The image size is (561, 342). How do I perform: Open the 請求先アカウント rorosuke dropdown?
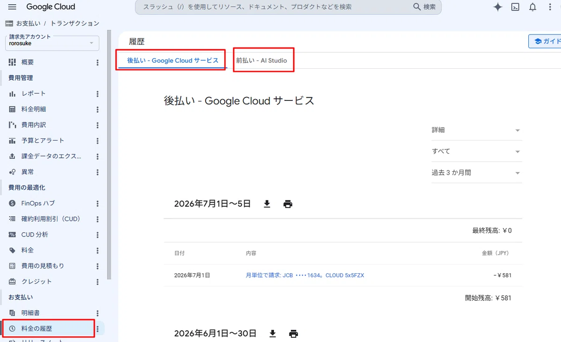(x=52, y=43)
